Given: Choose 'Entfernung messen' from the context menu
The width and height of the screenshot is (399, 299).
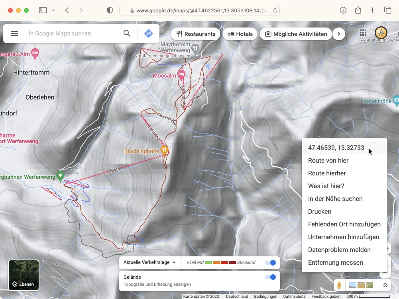Looking at the screenshot, I should click(335, 262).
